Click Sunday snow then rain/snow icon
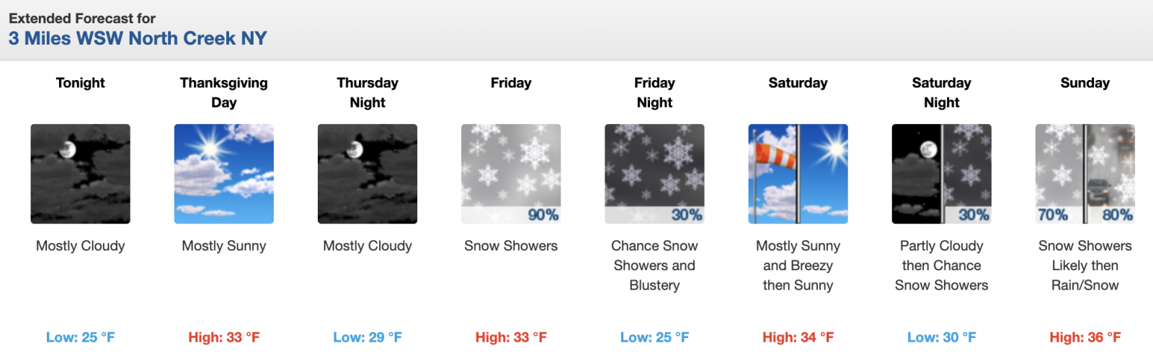The width and height of the screenshot is (1153, 356). [x=1085, y=174]
